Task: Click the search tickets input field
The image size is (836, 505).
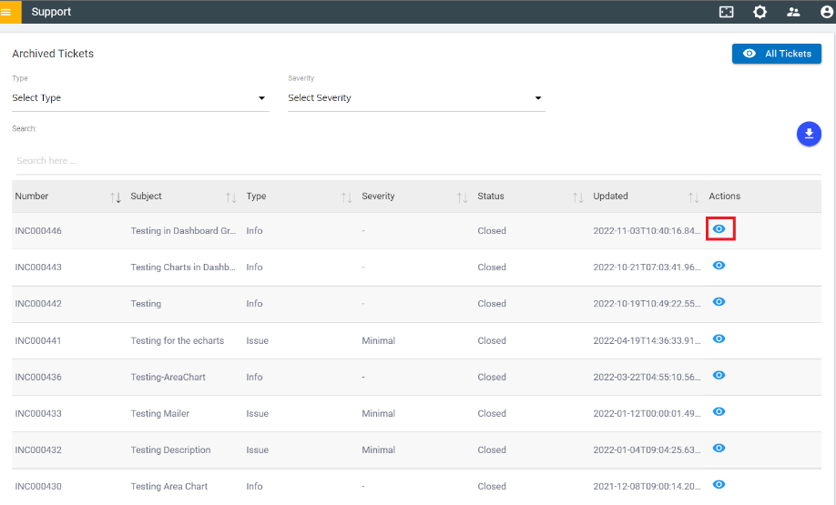Action: [x=416, y=161]
